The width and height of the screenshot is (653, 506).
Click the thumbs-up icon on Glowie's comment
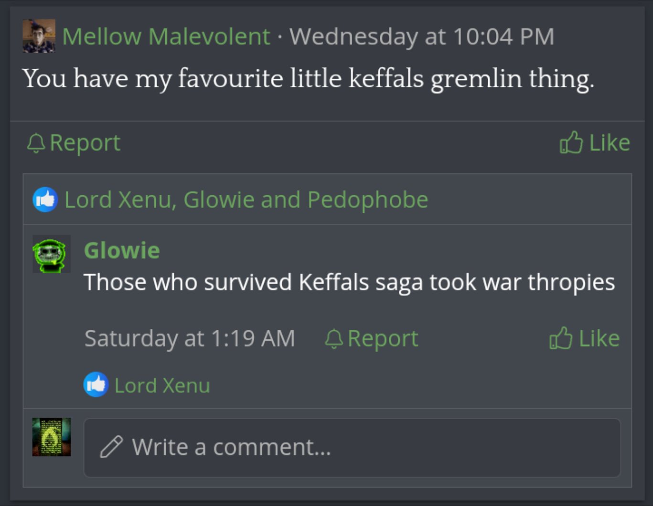coord(561,338)
